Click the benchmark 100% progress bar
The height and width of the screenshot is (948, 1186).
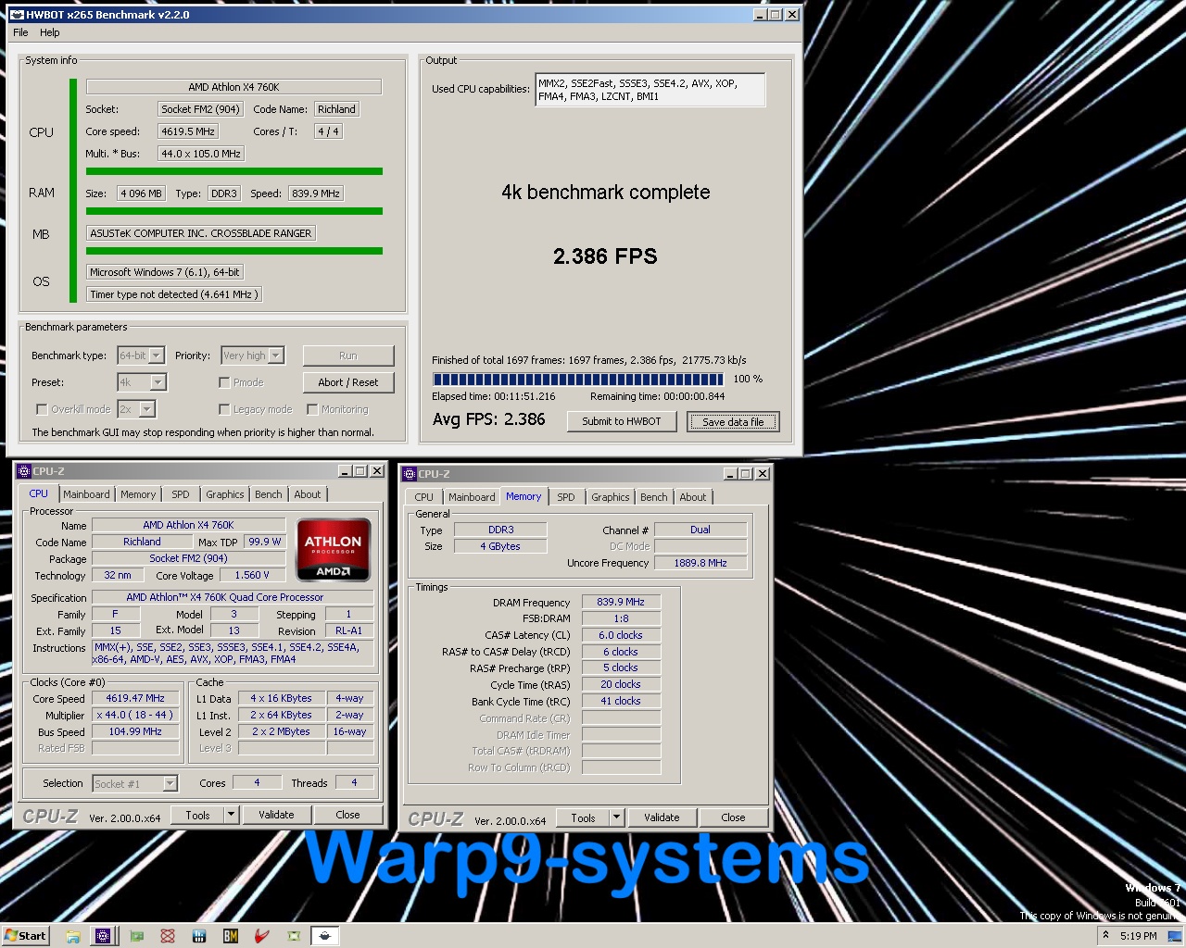(x=578, y=379)
